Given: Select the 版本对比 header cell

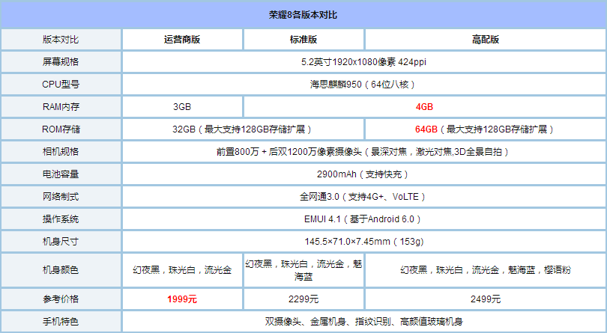Looking at the screenshot, I should tap(61, 40).
